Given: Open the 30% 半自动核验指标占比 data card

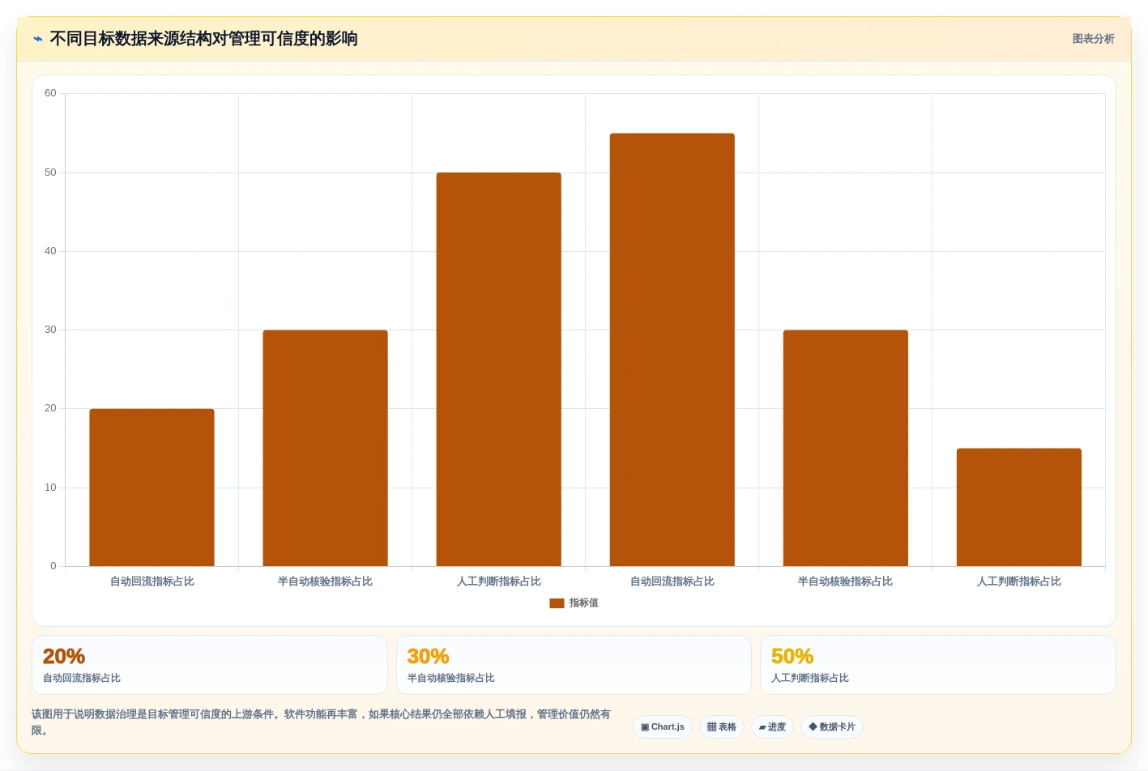Looking at the screenshot, I should coord(574,665).
